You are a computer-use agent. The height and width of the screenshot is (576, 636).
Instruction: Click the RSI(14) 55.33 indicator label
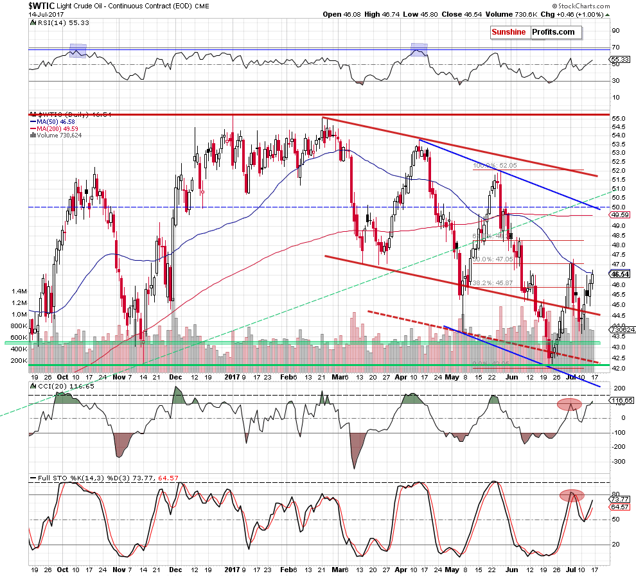pos(63,22)
